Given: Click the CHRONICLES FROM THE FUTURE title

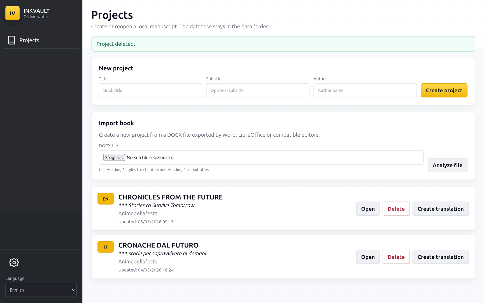Looking at the screenshot, I should (x=170, y=197).
